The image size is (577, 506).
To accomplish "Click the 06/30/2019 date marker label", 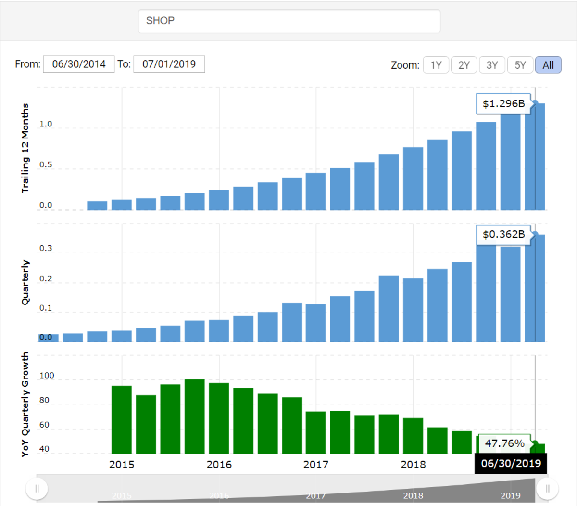I will [x=511, y=464].
